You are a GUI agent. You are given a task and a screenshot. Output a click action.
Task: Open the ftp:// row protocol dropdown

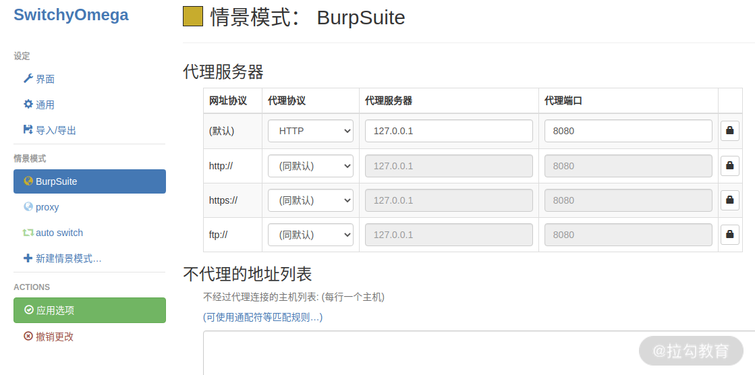click(310, 235)
